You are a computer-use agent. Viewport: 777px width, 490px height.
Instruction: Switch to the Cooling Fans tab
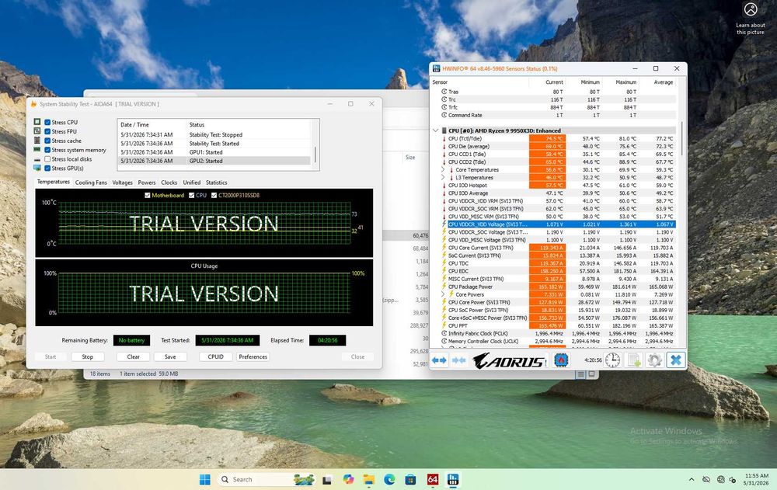91,182
